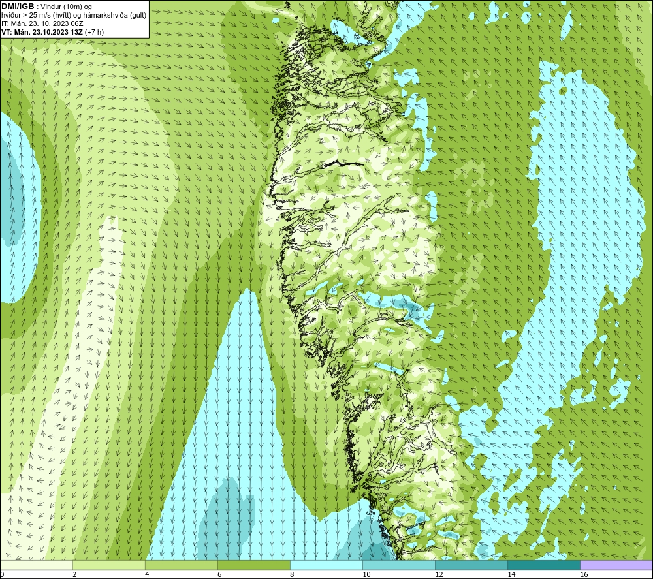Click the colorbar tick label '0'

(3, 575)
